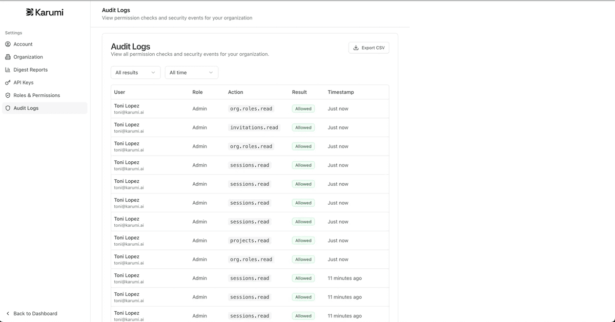Click the Digest Reports chart icon
This screenshot has width=615, height=322.
(x=8, y=70)
